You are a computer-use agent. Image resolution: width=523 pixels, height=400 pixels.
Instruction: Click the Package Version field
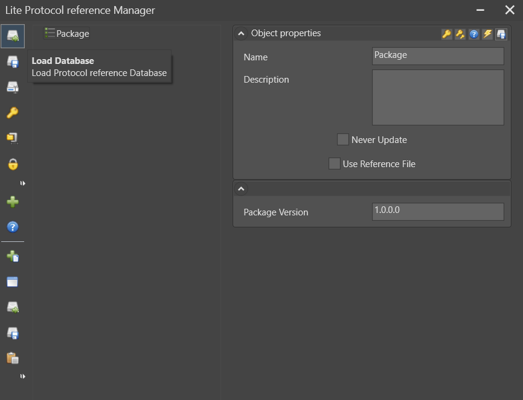438,212
